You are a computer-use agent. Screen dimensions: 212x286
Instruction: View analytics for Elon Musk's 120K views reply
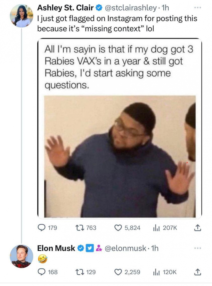156,272
